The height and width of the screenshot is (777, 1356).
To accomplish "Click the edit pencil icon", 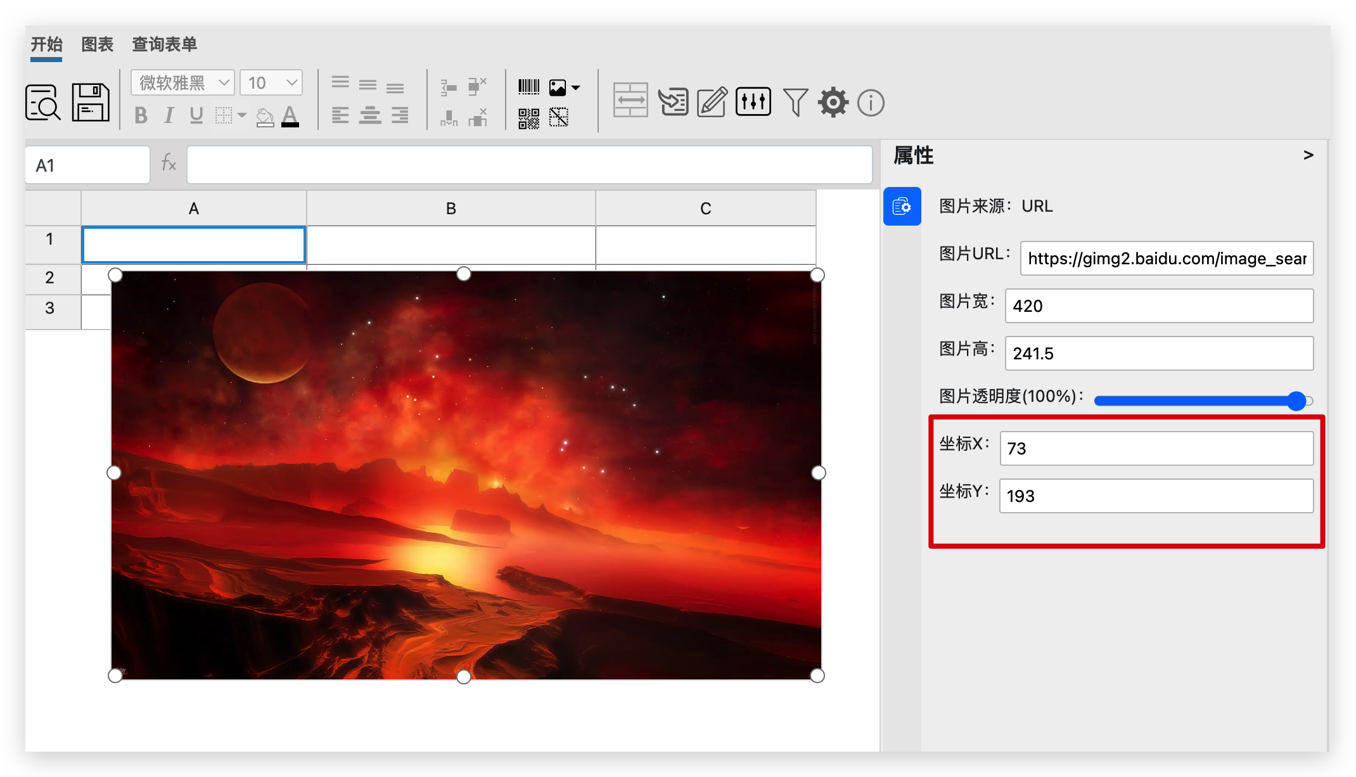I will point(712,101).
